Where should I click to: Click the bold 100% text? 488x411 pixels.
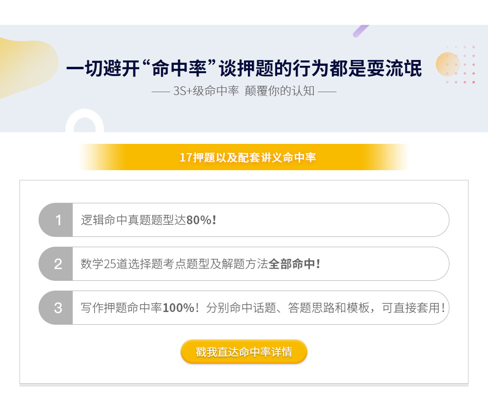coord(179,308)
